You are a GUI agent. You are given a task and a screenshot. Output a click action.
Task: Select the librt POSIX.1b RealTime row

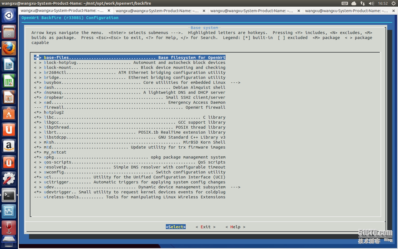tap(130, 132)
